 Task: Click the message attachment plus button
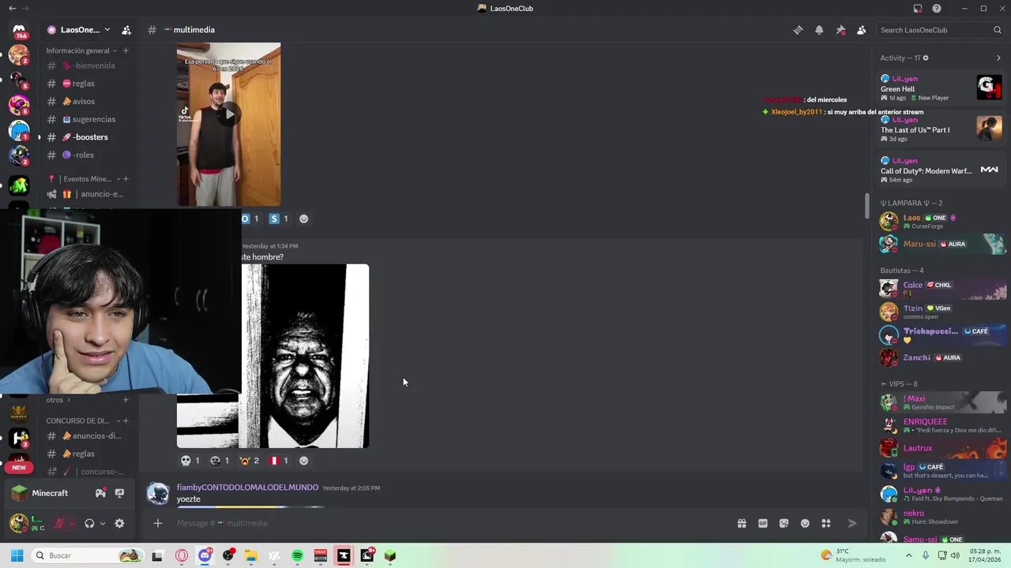158,523
